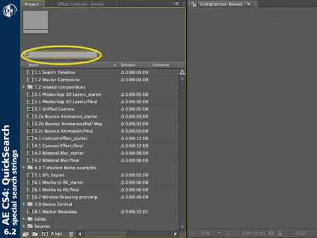Sort by the Duration column header

tap(128, 65)
